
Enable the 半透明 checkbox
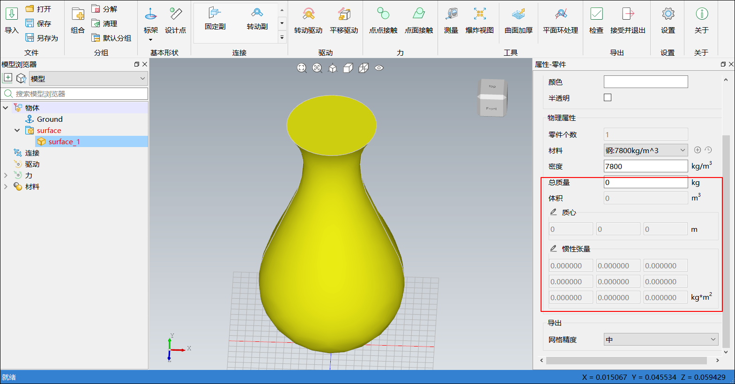[x=608, y=97]
